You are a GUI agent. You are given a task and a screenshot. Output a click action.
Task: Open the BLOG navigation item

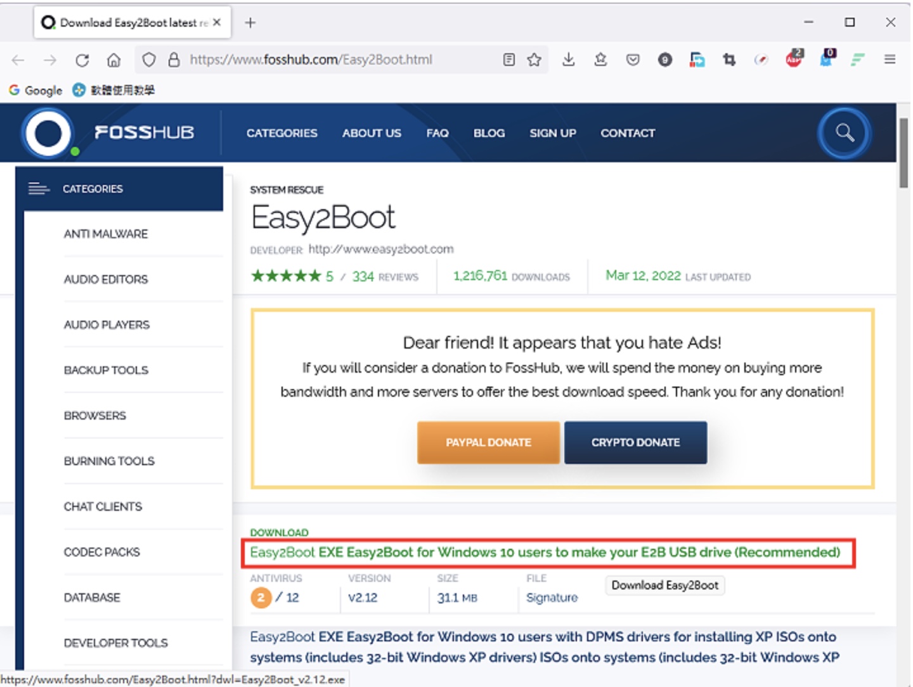(489, 133)
